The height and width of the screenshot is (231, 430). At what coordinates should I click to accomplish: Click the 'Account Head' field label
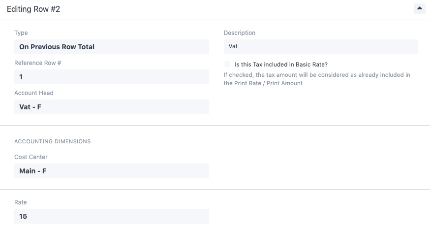[x=34, y=93]
